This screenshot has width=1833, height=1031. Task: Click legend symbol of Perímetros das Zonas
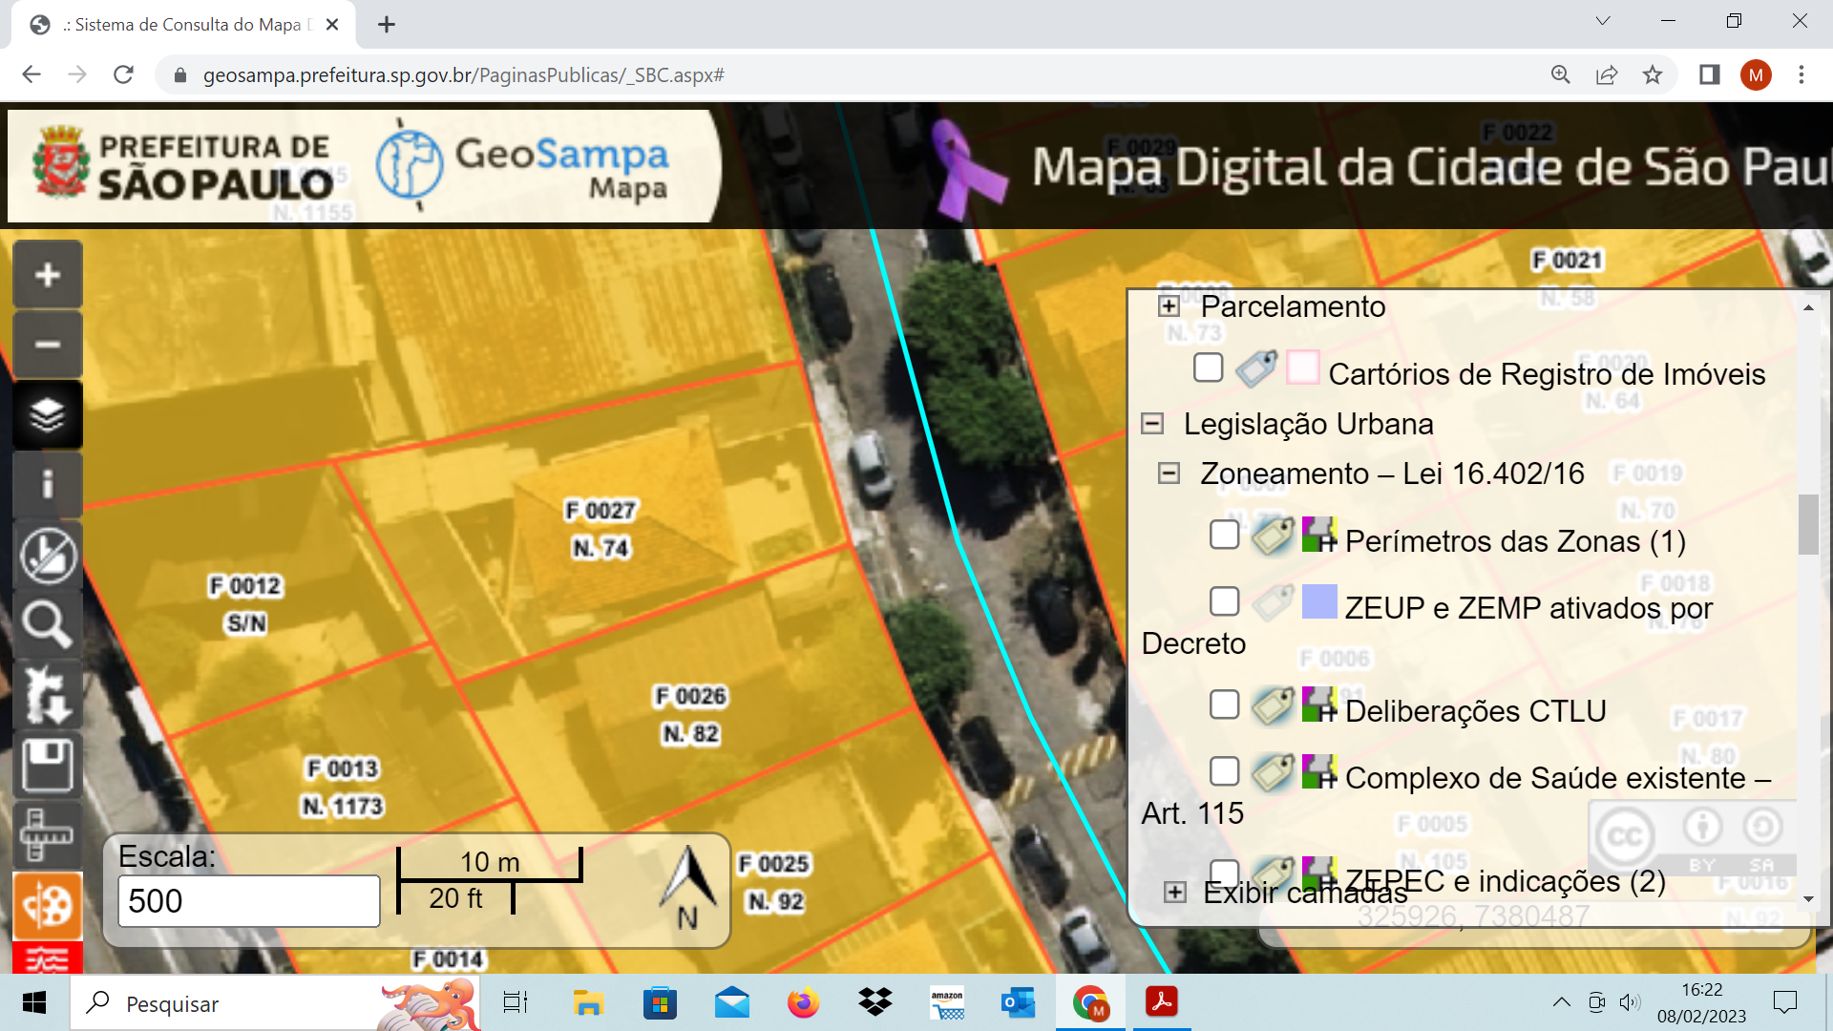[x=1319, y=535]
